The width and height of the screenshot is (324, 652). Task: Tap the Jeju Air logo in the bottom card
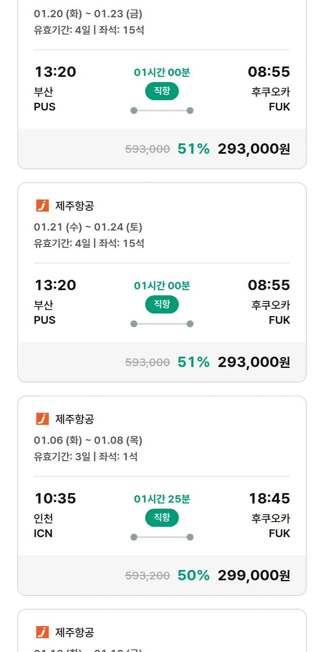pos(42,632)
